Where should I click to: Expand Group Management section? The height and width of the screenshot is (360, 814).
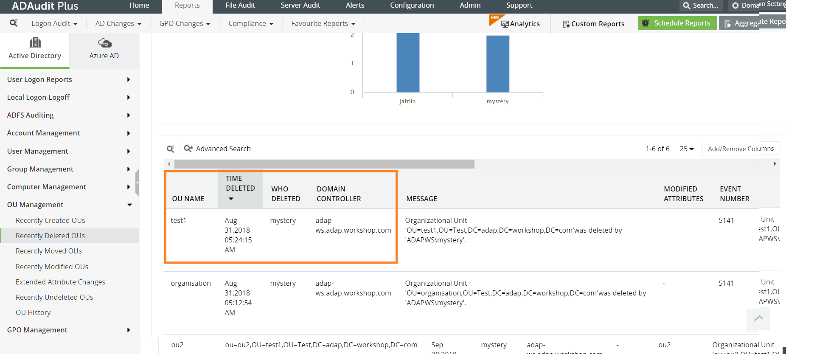(x=70, y=169)
